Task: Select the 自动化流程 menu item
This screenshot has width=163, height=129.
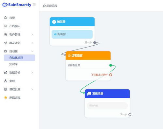Action: coord(20,58)
